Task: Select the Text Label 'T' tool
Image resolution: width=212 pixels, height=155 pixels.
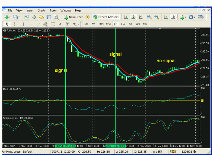Action: tap(68, 24)
